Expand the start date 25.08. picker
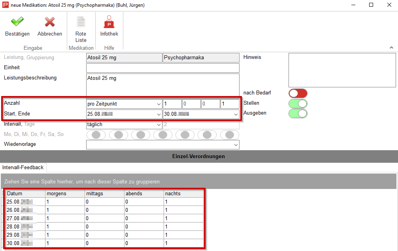The image size is (398, 251). (x=158, y=114)
